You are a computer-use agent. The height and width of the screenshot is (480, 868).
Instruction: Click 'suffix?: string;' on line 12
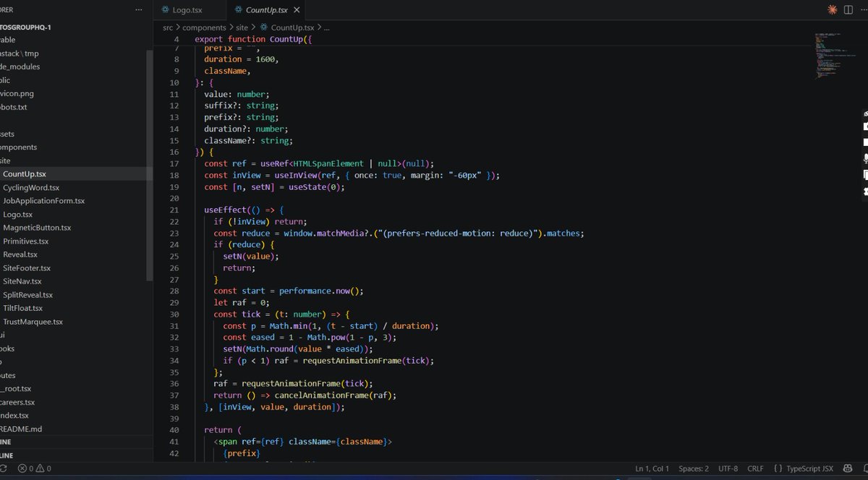coord(241,106)
